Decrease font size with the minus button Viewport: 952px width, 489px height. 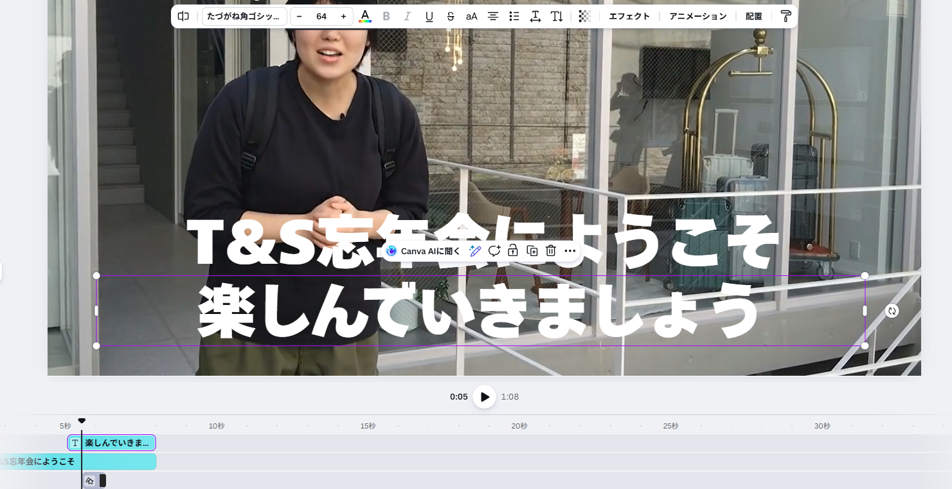point(299,16)
